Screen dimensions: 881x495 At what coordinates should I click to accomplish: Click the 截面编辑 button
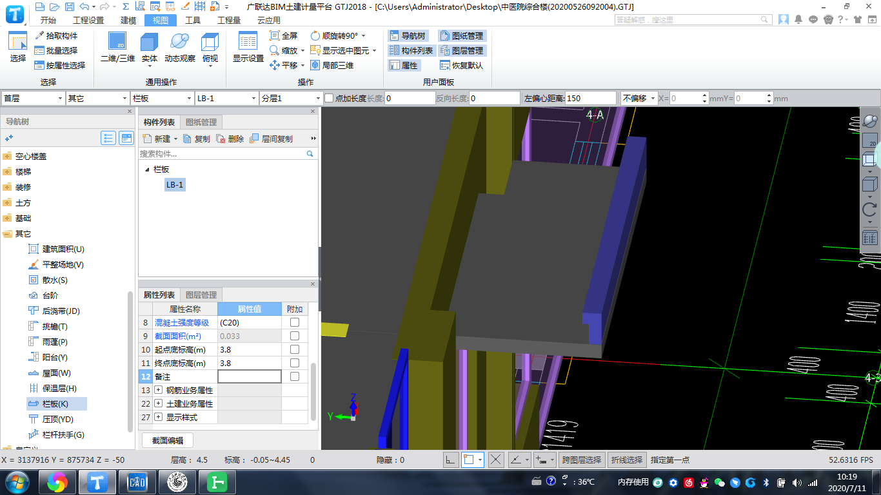point(168,440)
